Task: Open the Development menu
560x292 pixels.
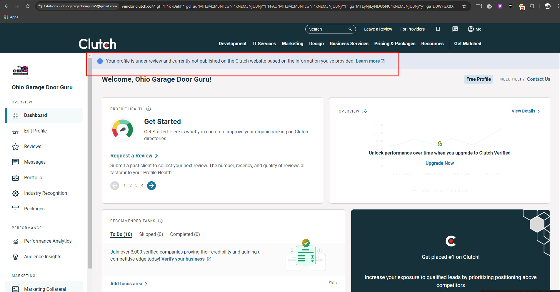Action: click(x=233, y=43)
